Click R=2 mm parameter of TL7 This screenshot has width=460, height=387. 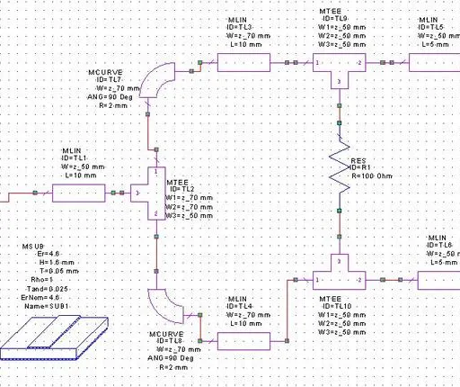pyautogui.click(x=113, y=105)
